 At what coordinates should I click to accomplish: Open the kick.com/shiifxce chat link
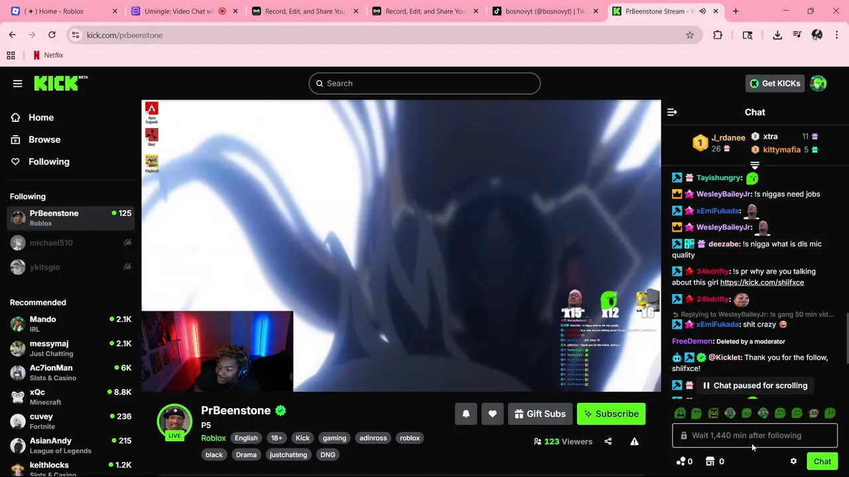pyautogui.click(x=762, y=282)
